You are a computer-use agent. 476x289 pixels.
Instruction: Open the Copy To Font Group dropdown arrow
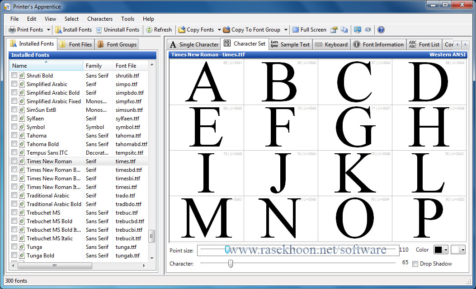click(286, 30)
